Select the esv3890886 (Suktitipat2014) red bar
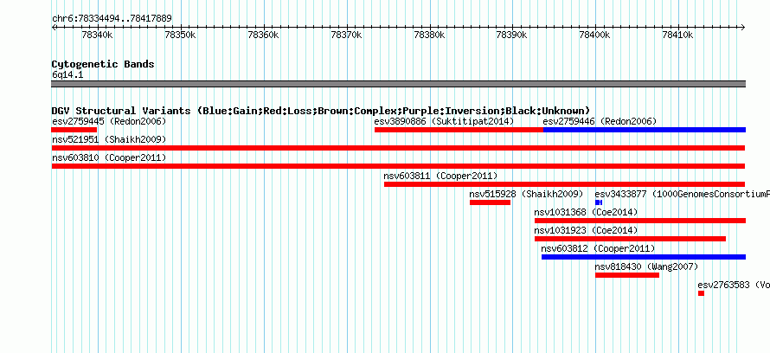The image size is (770, 353). [x=459, y=130]
